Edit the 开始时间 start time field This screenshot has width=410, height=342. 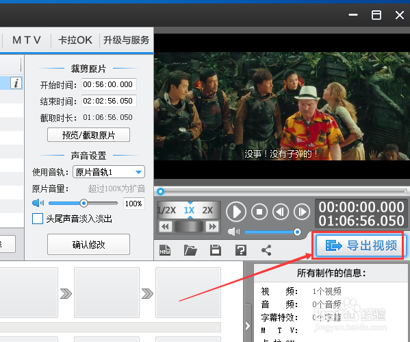(109, 84)
